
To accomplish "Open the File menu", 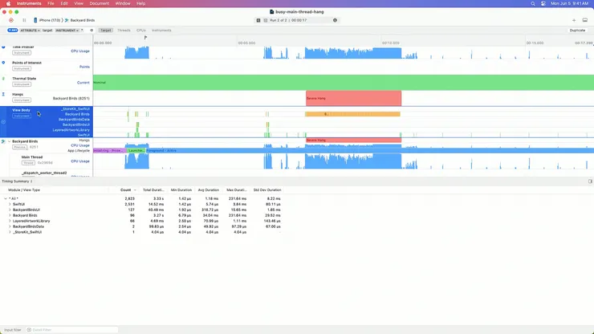I will [x=51, y=3].
